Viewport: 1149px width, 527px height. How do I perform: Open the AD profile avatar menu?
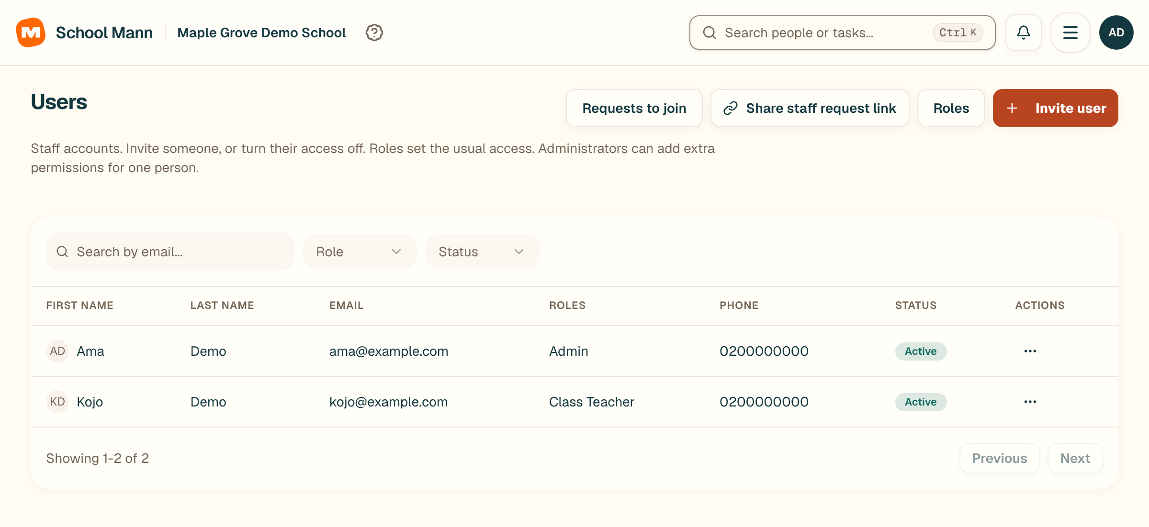tap(1116, 33)
